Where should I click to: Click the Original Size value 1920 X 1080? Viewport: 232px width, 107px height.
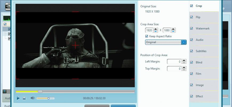tap(152, 12)
